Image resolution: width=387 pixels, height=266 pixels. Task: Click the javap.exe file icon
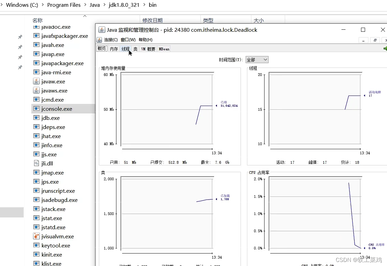coord(36,54)
